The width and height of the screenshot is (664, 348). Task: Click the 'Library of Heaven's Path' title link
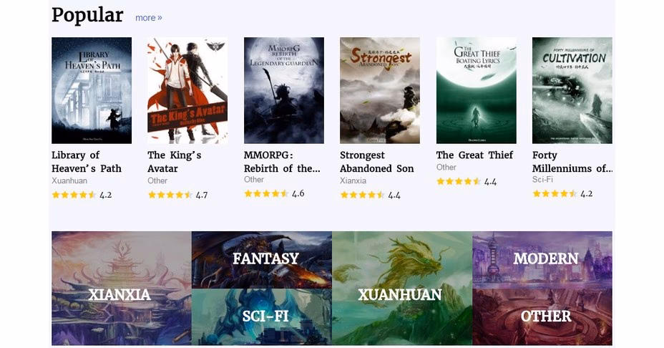point(87,162)
